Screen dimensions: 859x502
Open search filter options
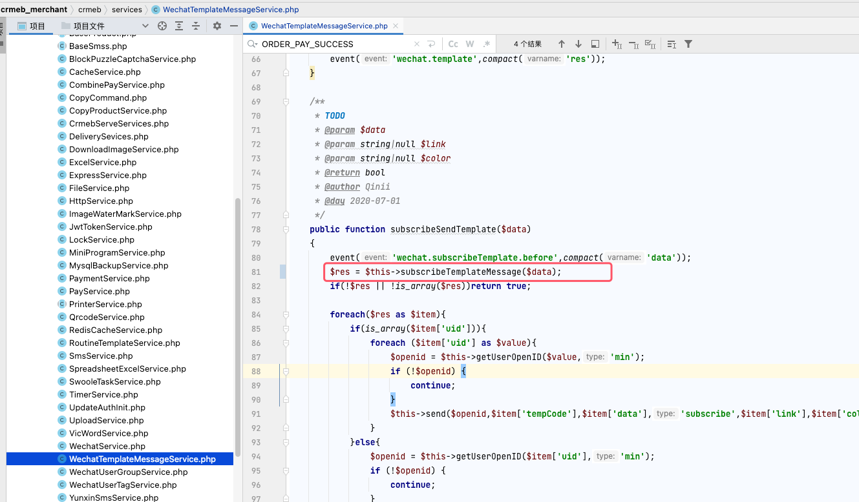[x=688, y=44]
